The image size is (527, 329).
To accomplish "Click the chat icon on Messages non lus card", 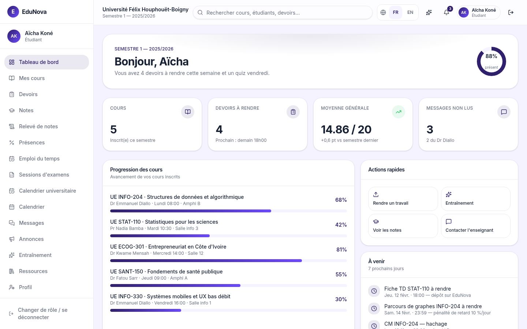I will 504,112.
